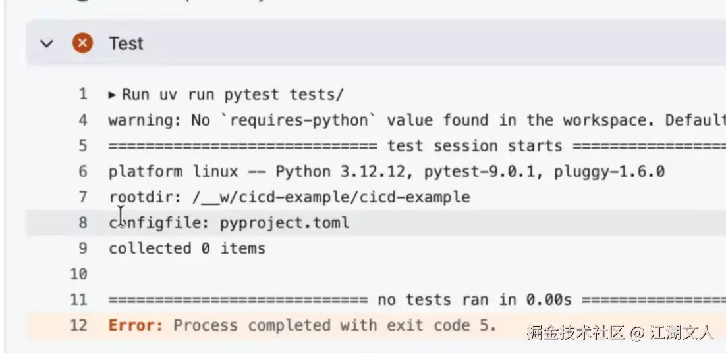Click the test session starts line

(x=474, y=146)
